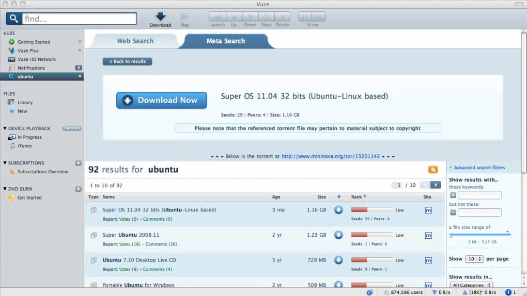Screen dimensions: 527x296
Task: Click the excluded keywords field
Action: click(479, 212)
